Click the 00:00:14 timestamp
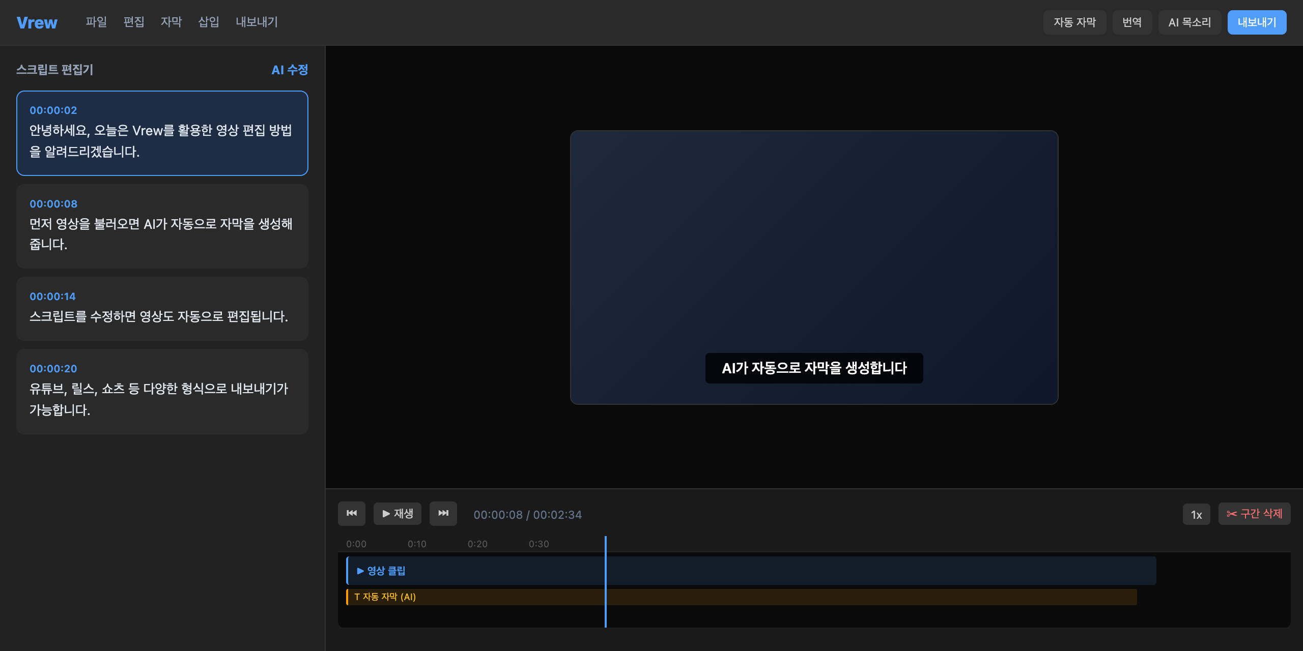 pyautogui.click(x=52, y=297)
